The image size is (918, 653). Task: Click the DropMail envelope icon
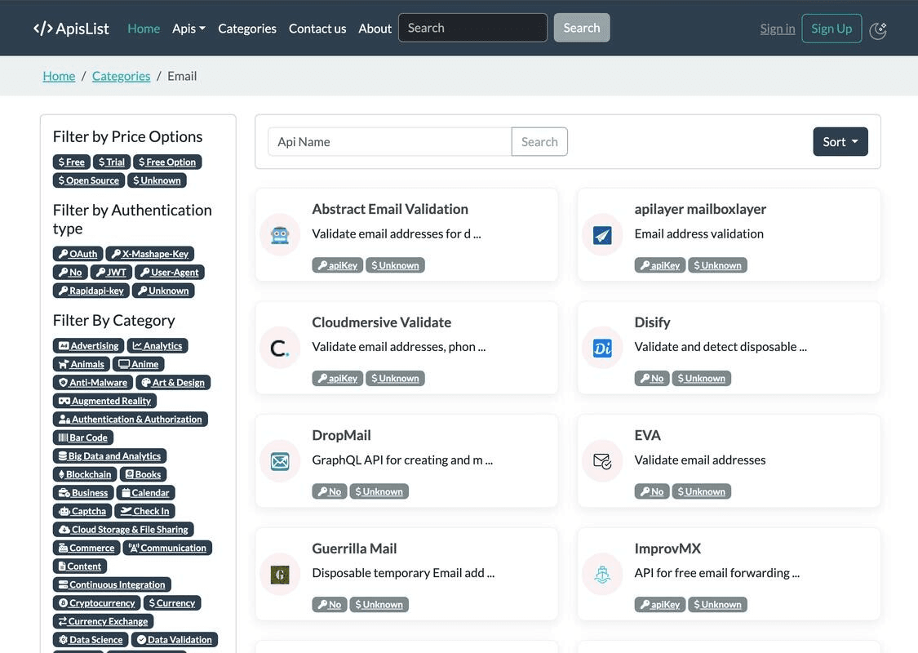pos(279,460)
